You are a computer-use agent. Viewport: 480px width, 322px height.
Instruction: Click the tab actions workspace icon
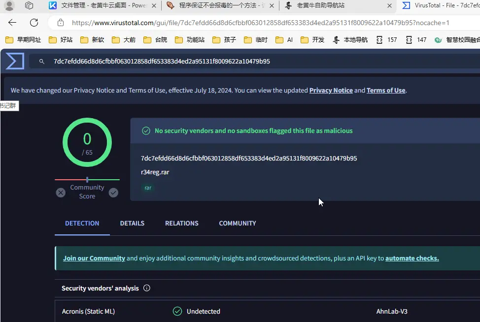coord(29,6)
